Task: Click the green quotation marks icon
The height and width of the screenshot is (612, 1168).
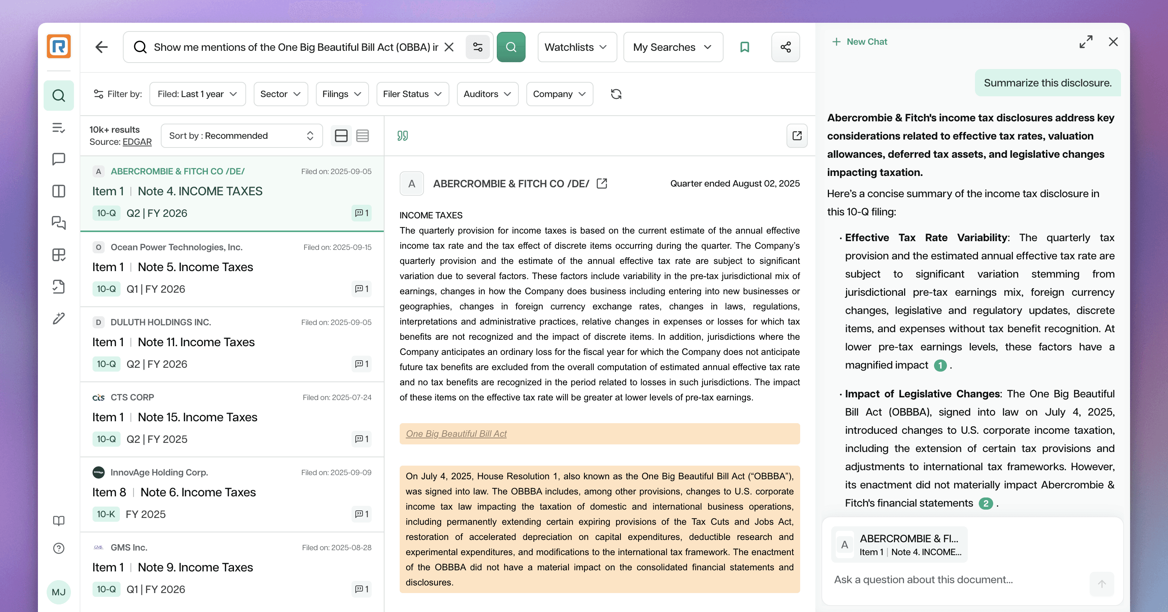Action: click(x=403, y=135)
